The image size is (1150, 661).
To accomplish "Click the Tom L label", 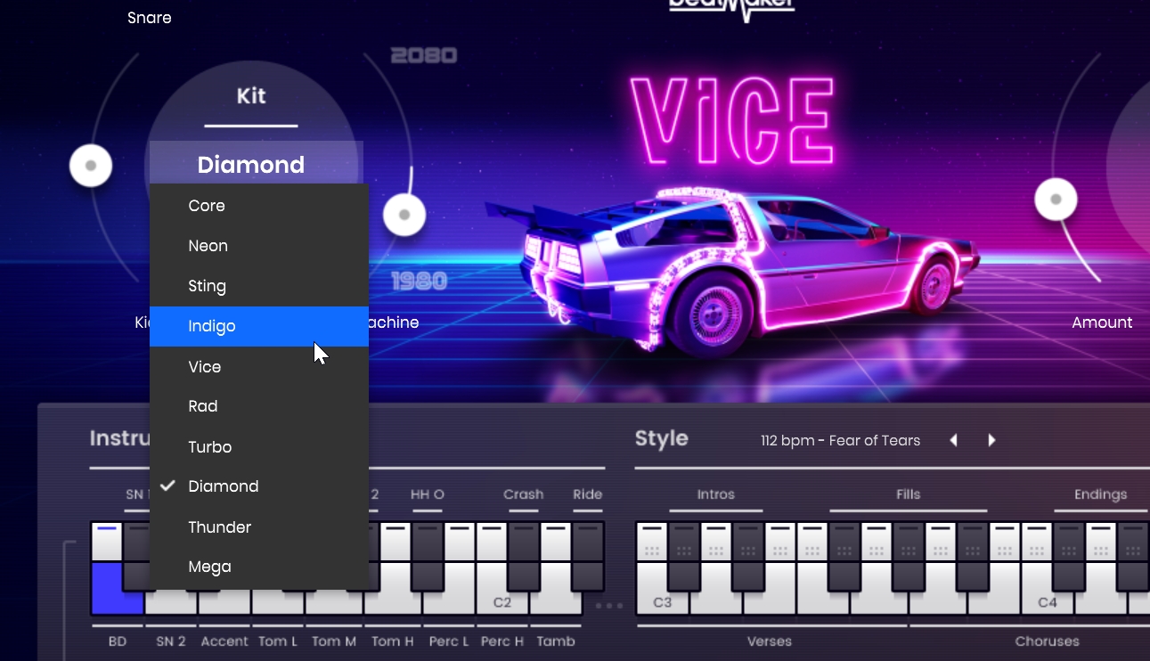I will pyautogui.click(x=278, y=641).
